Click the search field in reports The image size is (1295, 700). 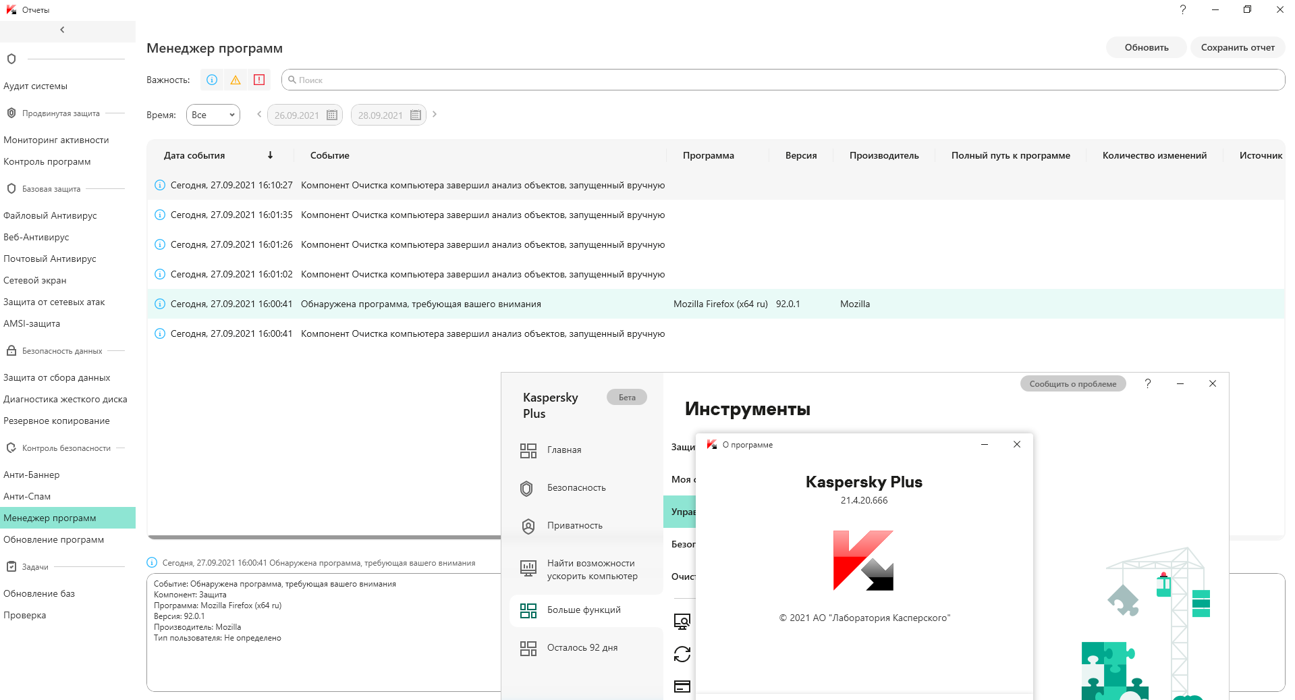[783, 80]
